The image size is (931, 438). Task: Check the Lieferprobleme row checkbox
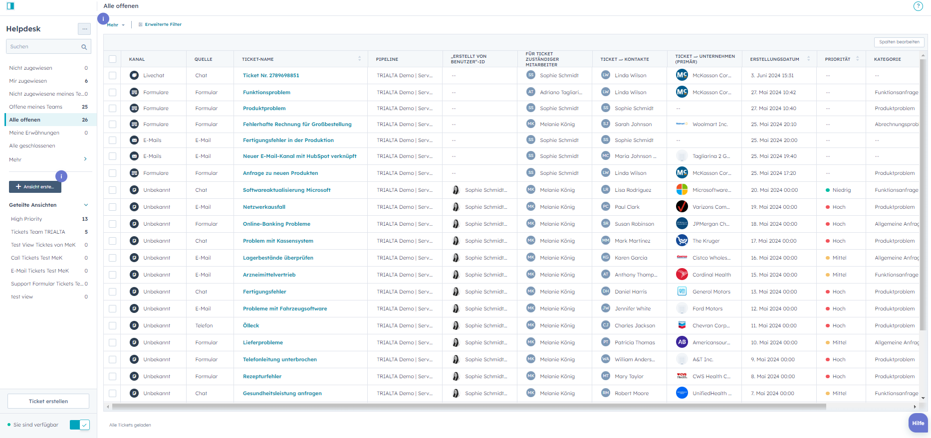(112, 343)
